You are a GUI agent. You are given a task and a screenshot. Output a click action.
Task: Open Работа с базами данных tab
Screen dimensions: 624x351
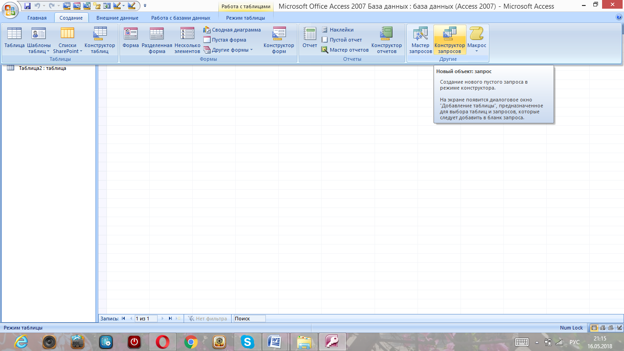click(x=181, y=18)
